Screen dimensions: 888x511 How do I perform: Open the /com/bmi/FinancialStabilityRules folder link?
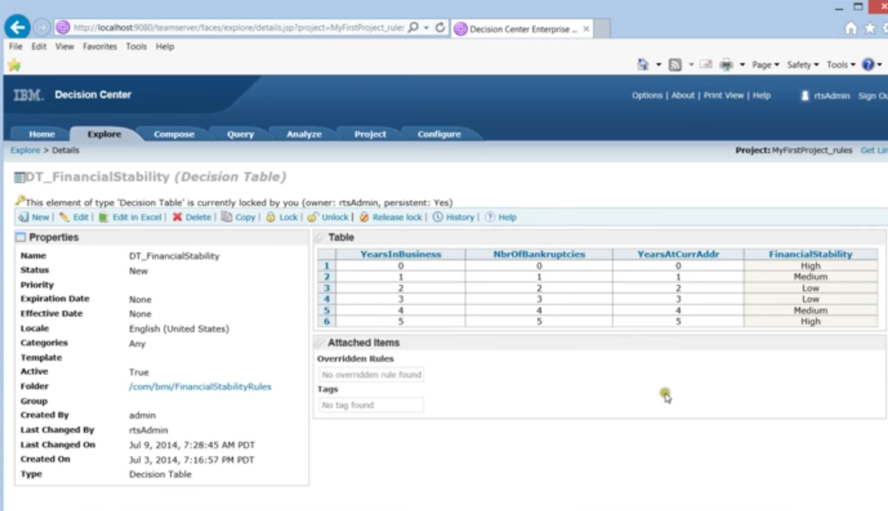pos(200,386)
